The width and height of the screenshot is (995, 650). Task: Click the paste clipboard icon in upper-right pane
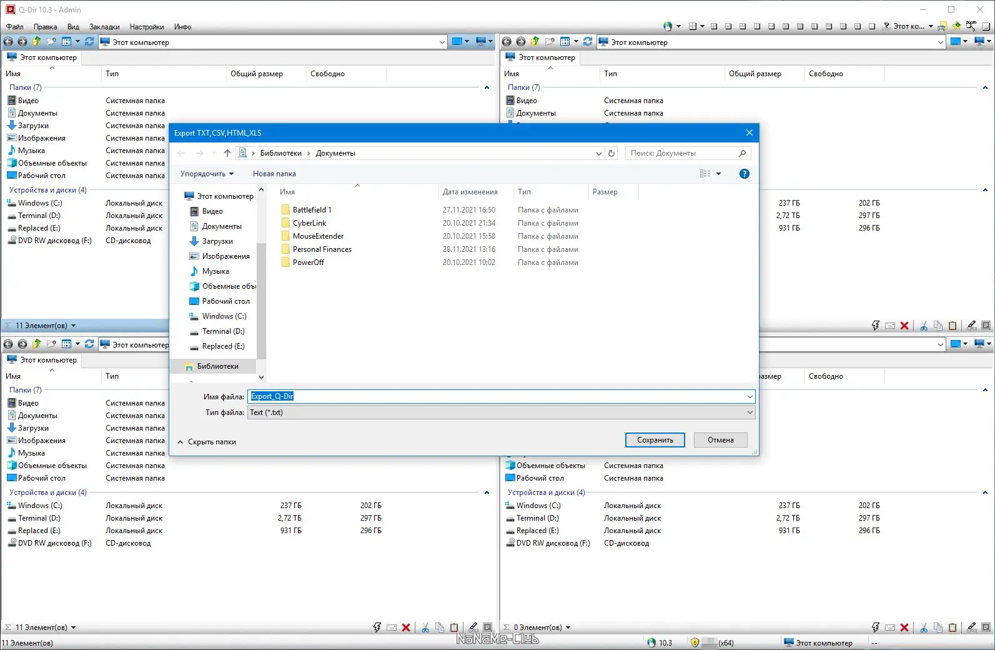coord(953,326)
